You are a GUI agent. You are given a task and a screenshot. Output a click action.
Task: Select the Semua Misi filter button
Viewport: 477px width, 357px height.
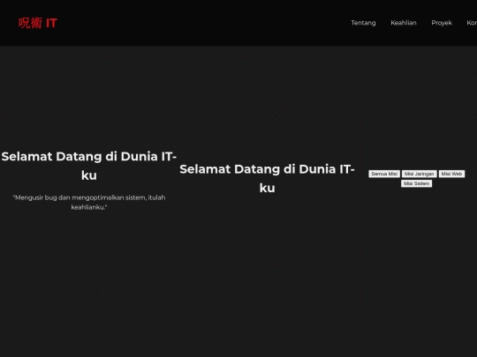pos(384,174)
